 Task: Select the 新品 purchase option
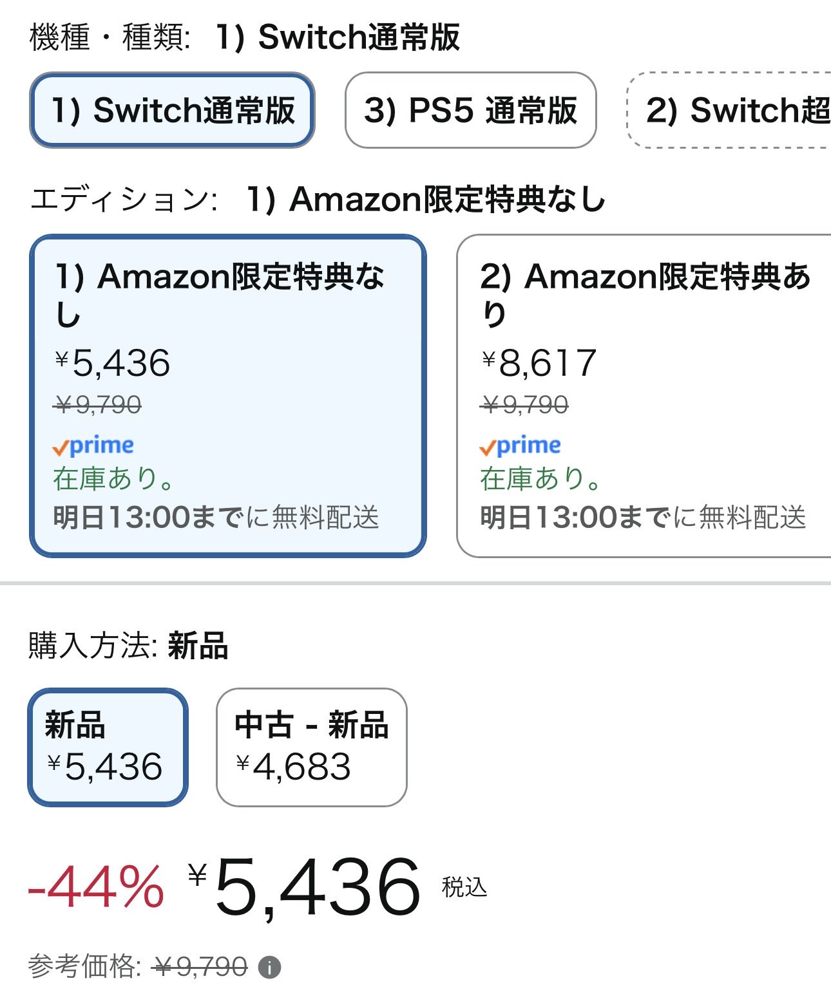pos(108,747)
